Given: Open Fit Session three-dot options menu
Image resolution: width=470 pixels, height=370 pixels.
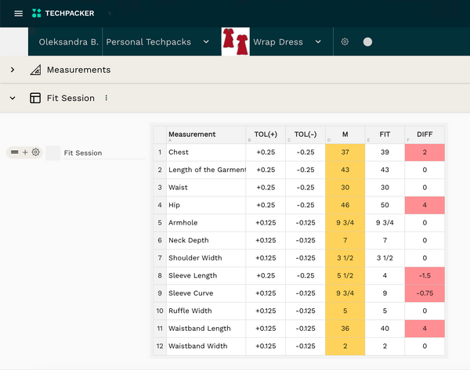Looking at the screenshot, I should (107, 99).
